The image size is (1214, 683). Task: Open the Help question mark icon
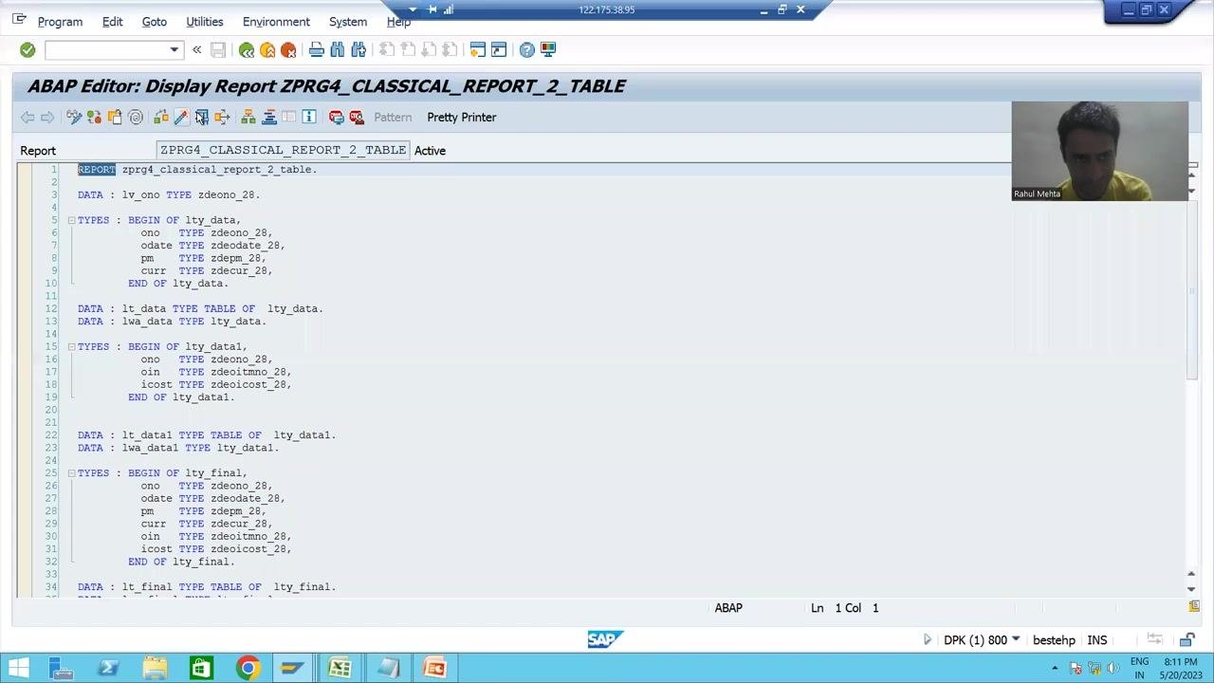click(526, 49)
